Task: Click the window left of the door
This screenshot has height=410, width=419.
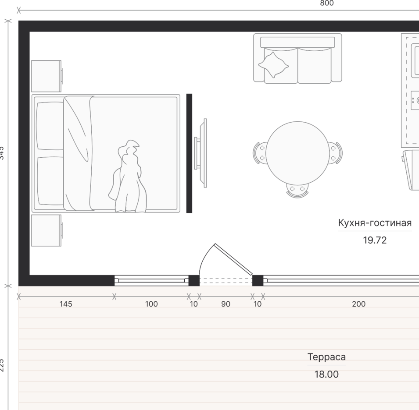Action: pyautogui.click(x=151, y=280)
